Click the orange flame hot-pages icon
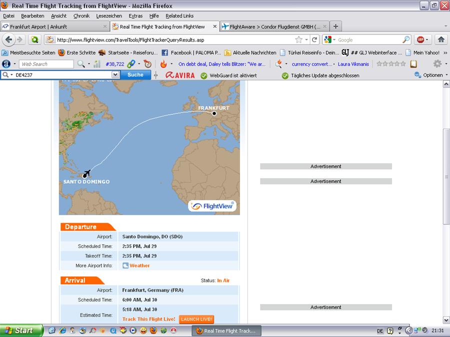This screenshot has width=450, height=337. click(x=163, y=64)
